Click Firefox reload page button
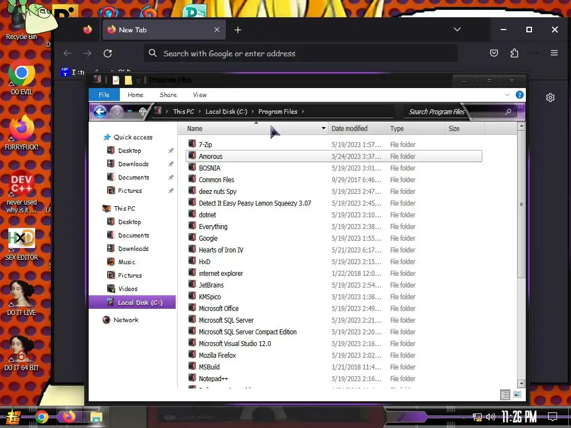Screen dimensions: 571x428 click(108, 53)
